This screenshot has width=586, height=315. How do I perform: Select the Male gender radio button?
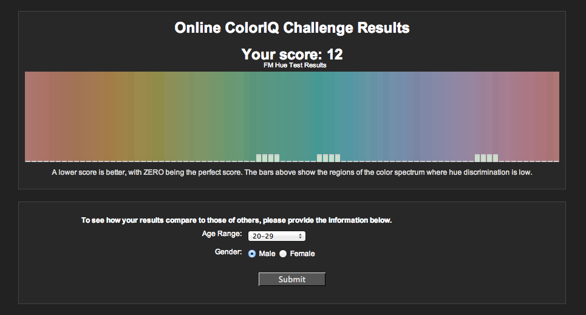(252, 254)
